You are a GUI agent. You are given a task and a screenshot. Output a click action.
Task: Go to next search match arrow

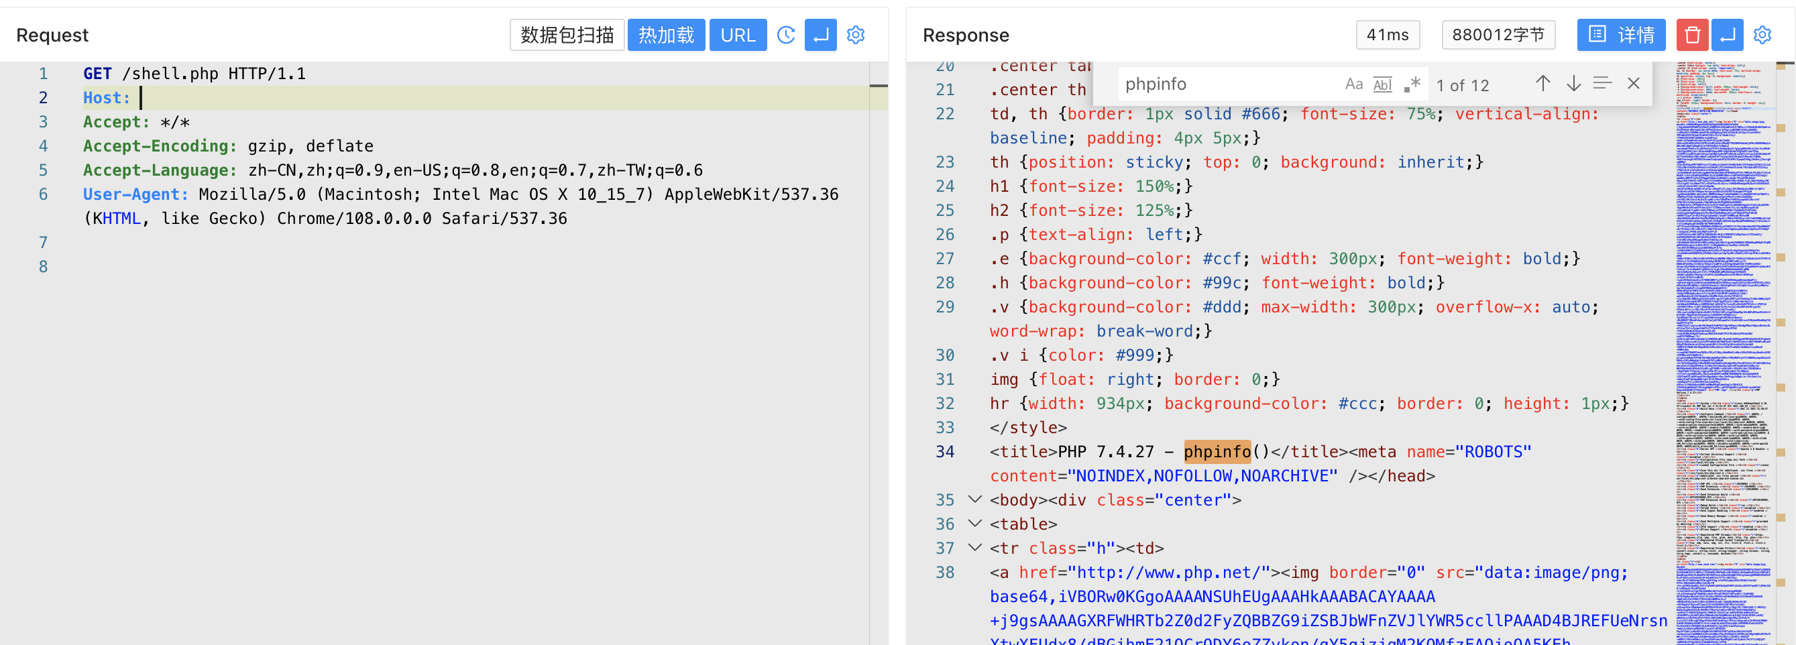point(1573,84)
